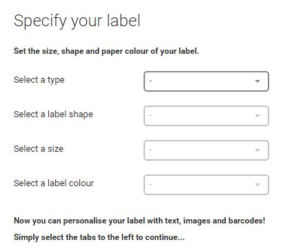Click the 'Specify your label' heading
Screen dimensions: 283x251
tap(77, 21)
